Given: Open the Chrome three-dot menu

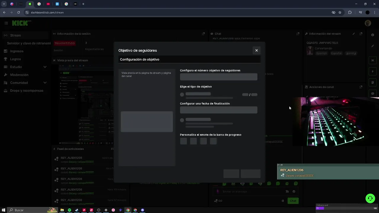Looking at the screenshot, I should pos(375,12).
